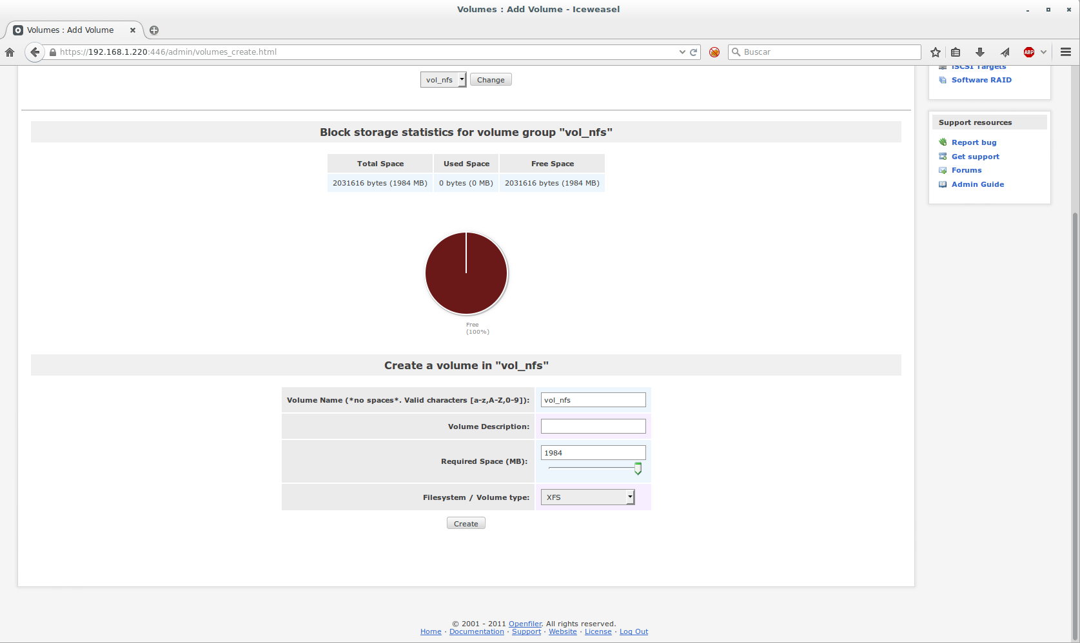Select the Volumes : Add Volume tab
The height and width of the screenshot is (643, 1080).
[x=70, y=30]
